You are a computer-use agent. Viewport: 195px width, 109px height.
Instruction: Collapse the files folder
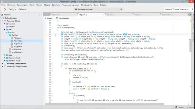[x=5, y=30]
